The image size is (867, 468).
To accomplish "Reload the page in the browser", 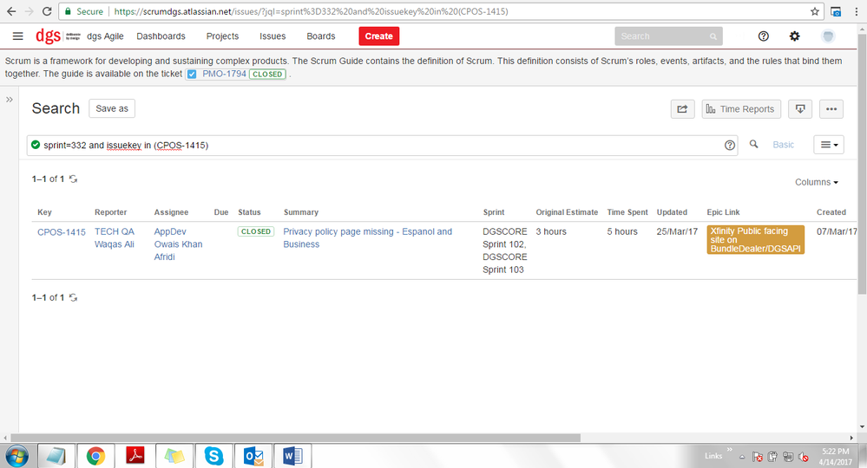I will 47,11.
